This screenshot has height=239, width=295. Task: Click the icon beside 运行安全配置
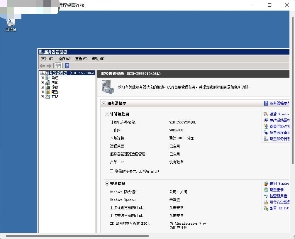(266, 202)
